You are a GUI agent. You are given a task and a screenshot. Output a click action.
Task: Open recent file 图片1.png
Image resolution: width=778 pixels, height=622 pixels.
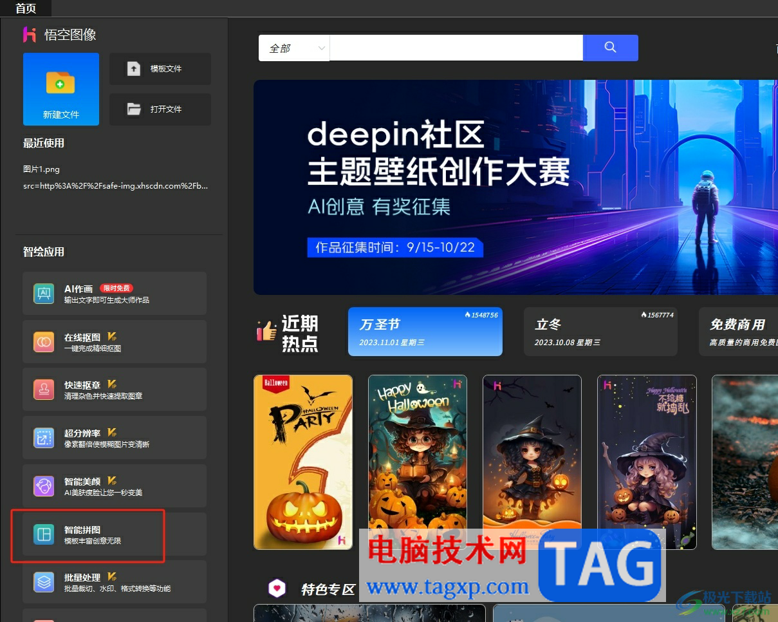pos(41,169)
